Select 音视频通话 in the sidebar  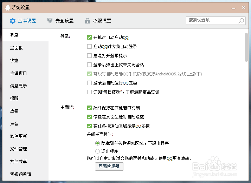point(25,174)
